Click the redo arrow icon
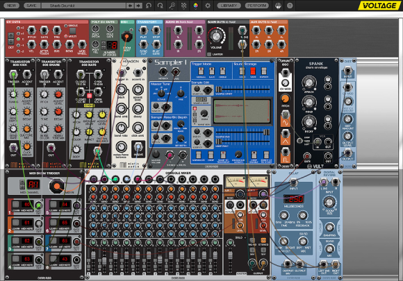Image resolution: width=403 pixels, height=281 pixels. click(160, 6)
